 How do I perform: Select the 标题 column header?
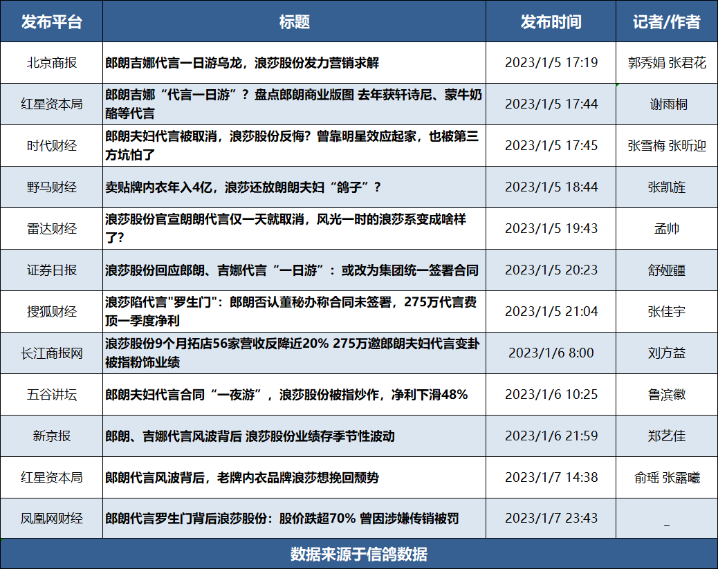click(295, 21)
